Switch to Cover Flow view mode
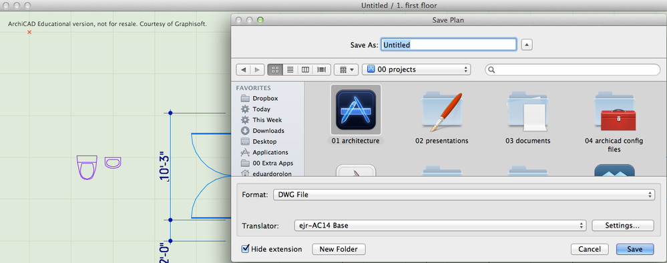The width and height of the screenshot is (667, 263). 322,69
